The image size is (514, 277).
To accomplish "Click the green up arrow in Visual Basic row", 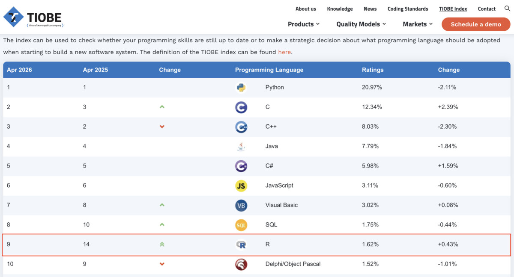I will pos(162,205).
